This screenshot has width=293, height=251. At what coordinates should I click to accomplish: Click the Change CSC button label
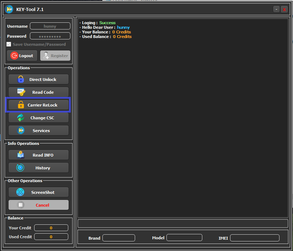coord(42,118)
